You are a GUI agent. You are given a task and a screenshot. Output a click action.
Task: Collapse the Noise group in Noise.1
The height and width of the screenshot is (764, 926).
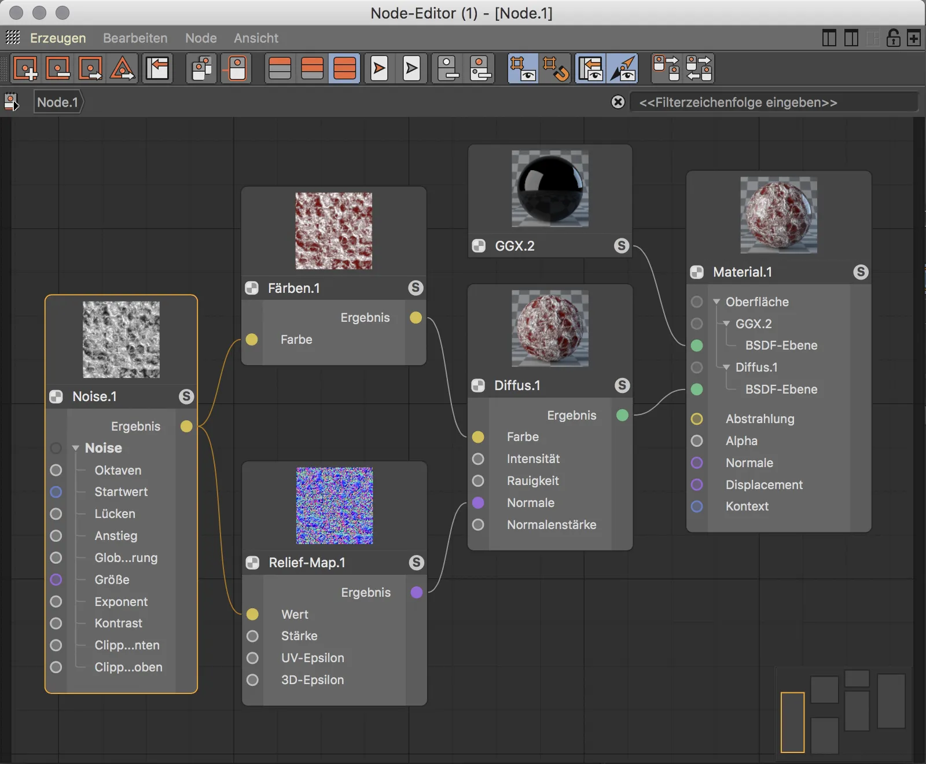[76, 448]
